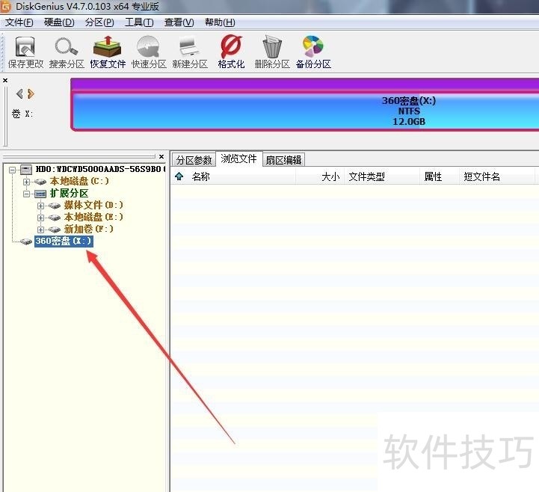Open the Tools (工具) menu

click(139, 22)
